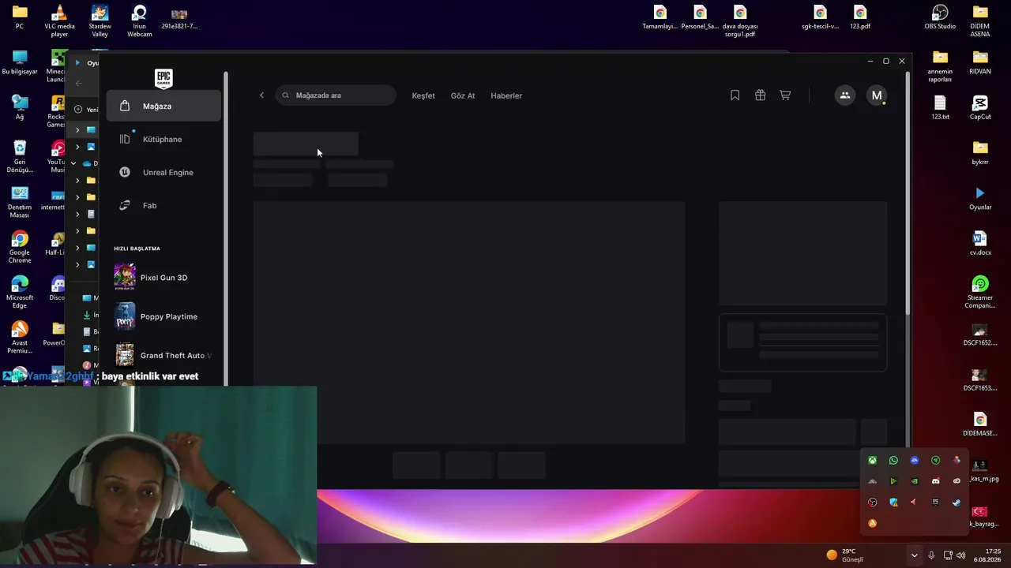This screenshot has width=1011, height=568.
Task: Open the Xbox tray icon
Action: tap(873, 461)
